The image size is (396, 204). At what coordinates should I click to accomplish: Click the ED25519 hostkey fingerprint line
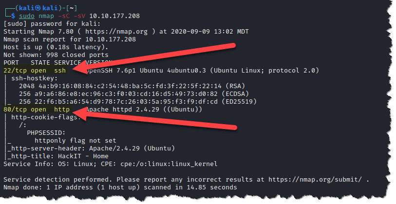point(138,102)
